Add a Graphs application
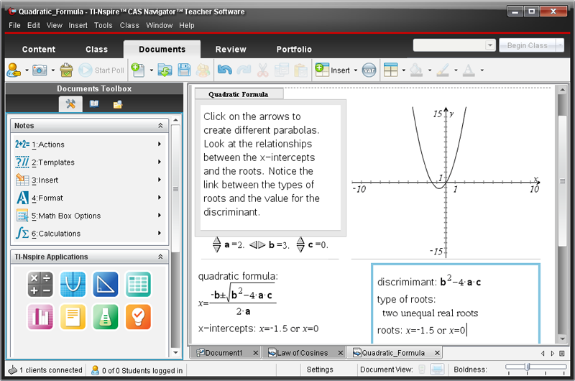575x381 pixels. [73, 284]
